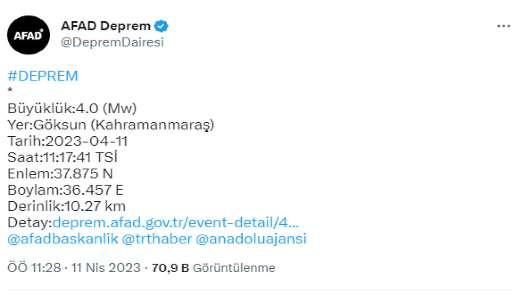The image size is (523, 294).
Task: Click the Detay: label text
Action: click(x=30, y=223)
